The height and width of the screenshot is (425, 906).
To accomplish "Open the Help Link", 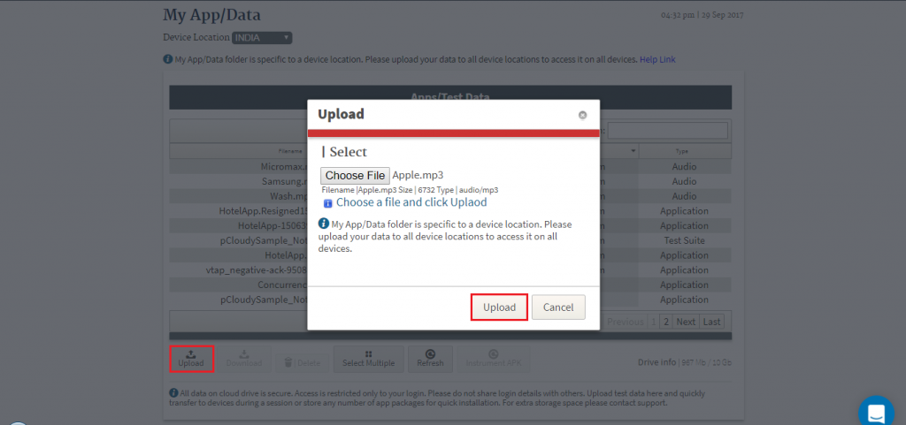I will tap(657, 59).
